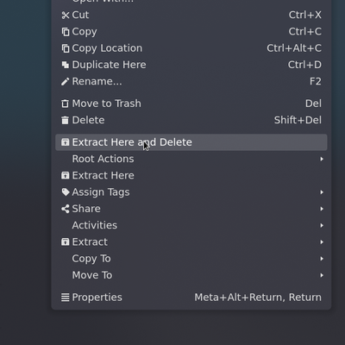Open Root Actions menu entry

(x=191, y=159)
